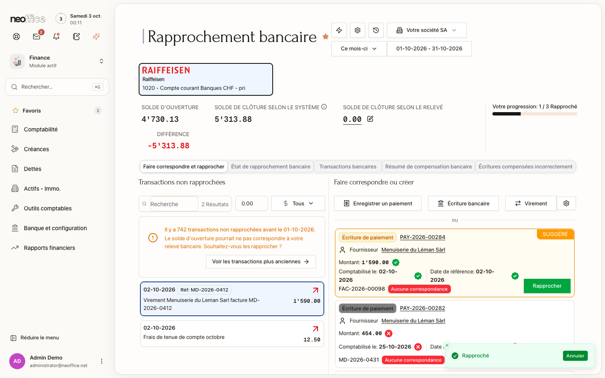Click the Virement transfer button
The width and height of the screenshot is (605, 378).
[x=531, y=203]
